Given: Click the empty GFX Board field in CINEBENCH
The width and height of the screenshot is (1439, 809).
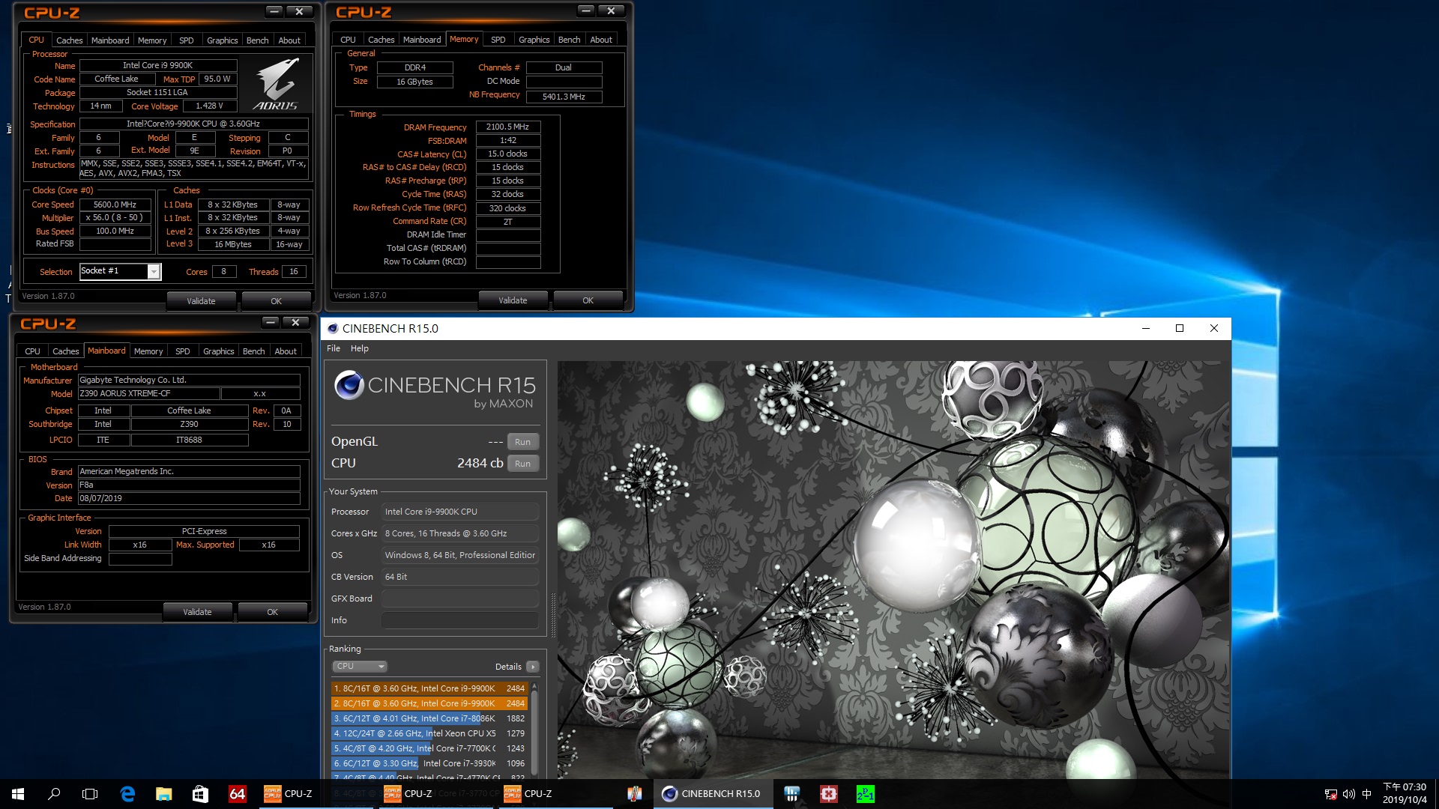Looking at the screenshot, I should pyautogui.click(x=460, y=599).
